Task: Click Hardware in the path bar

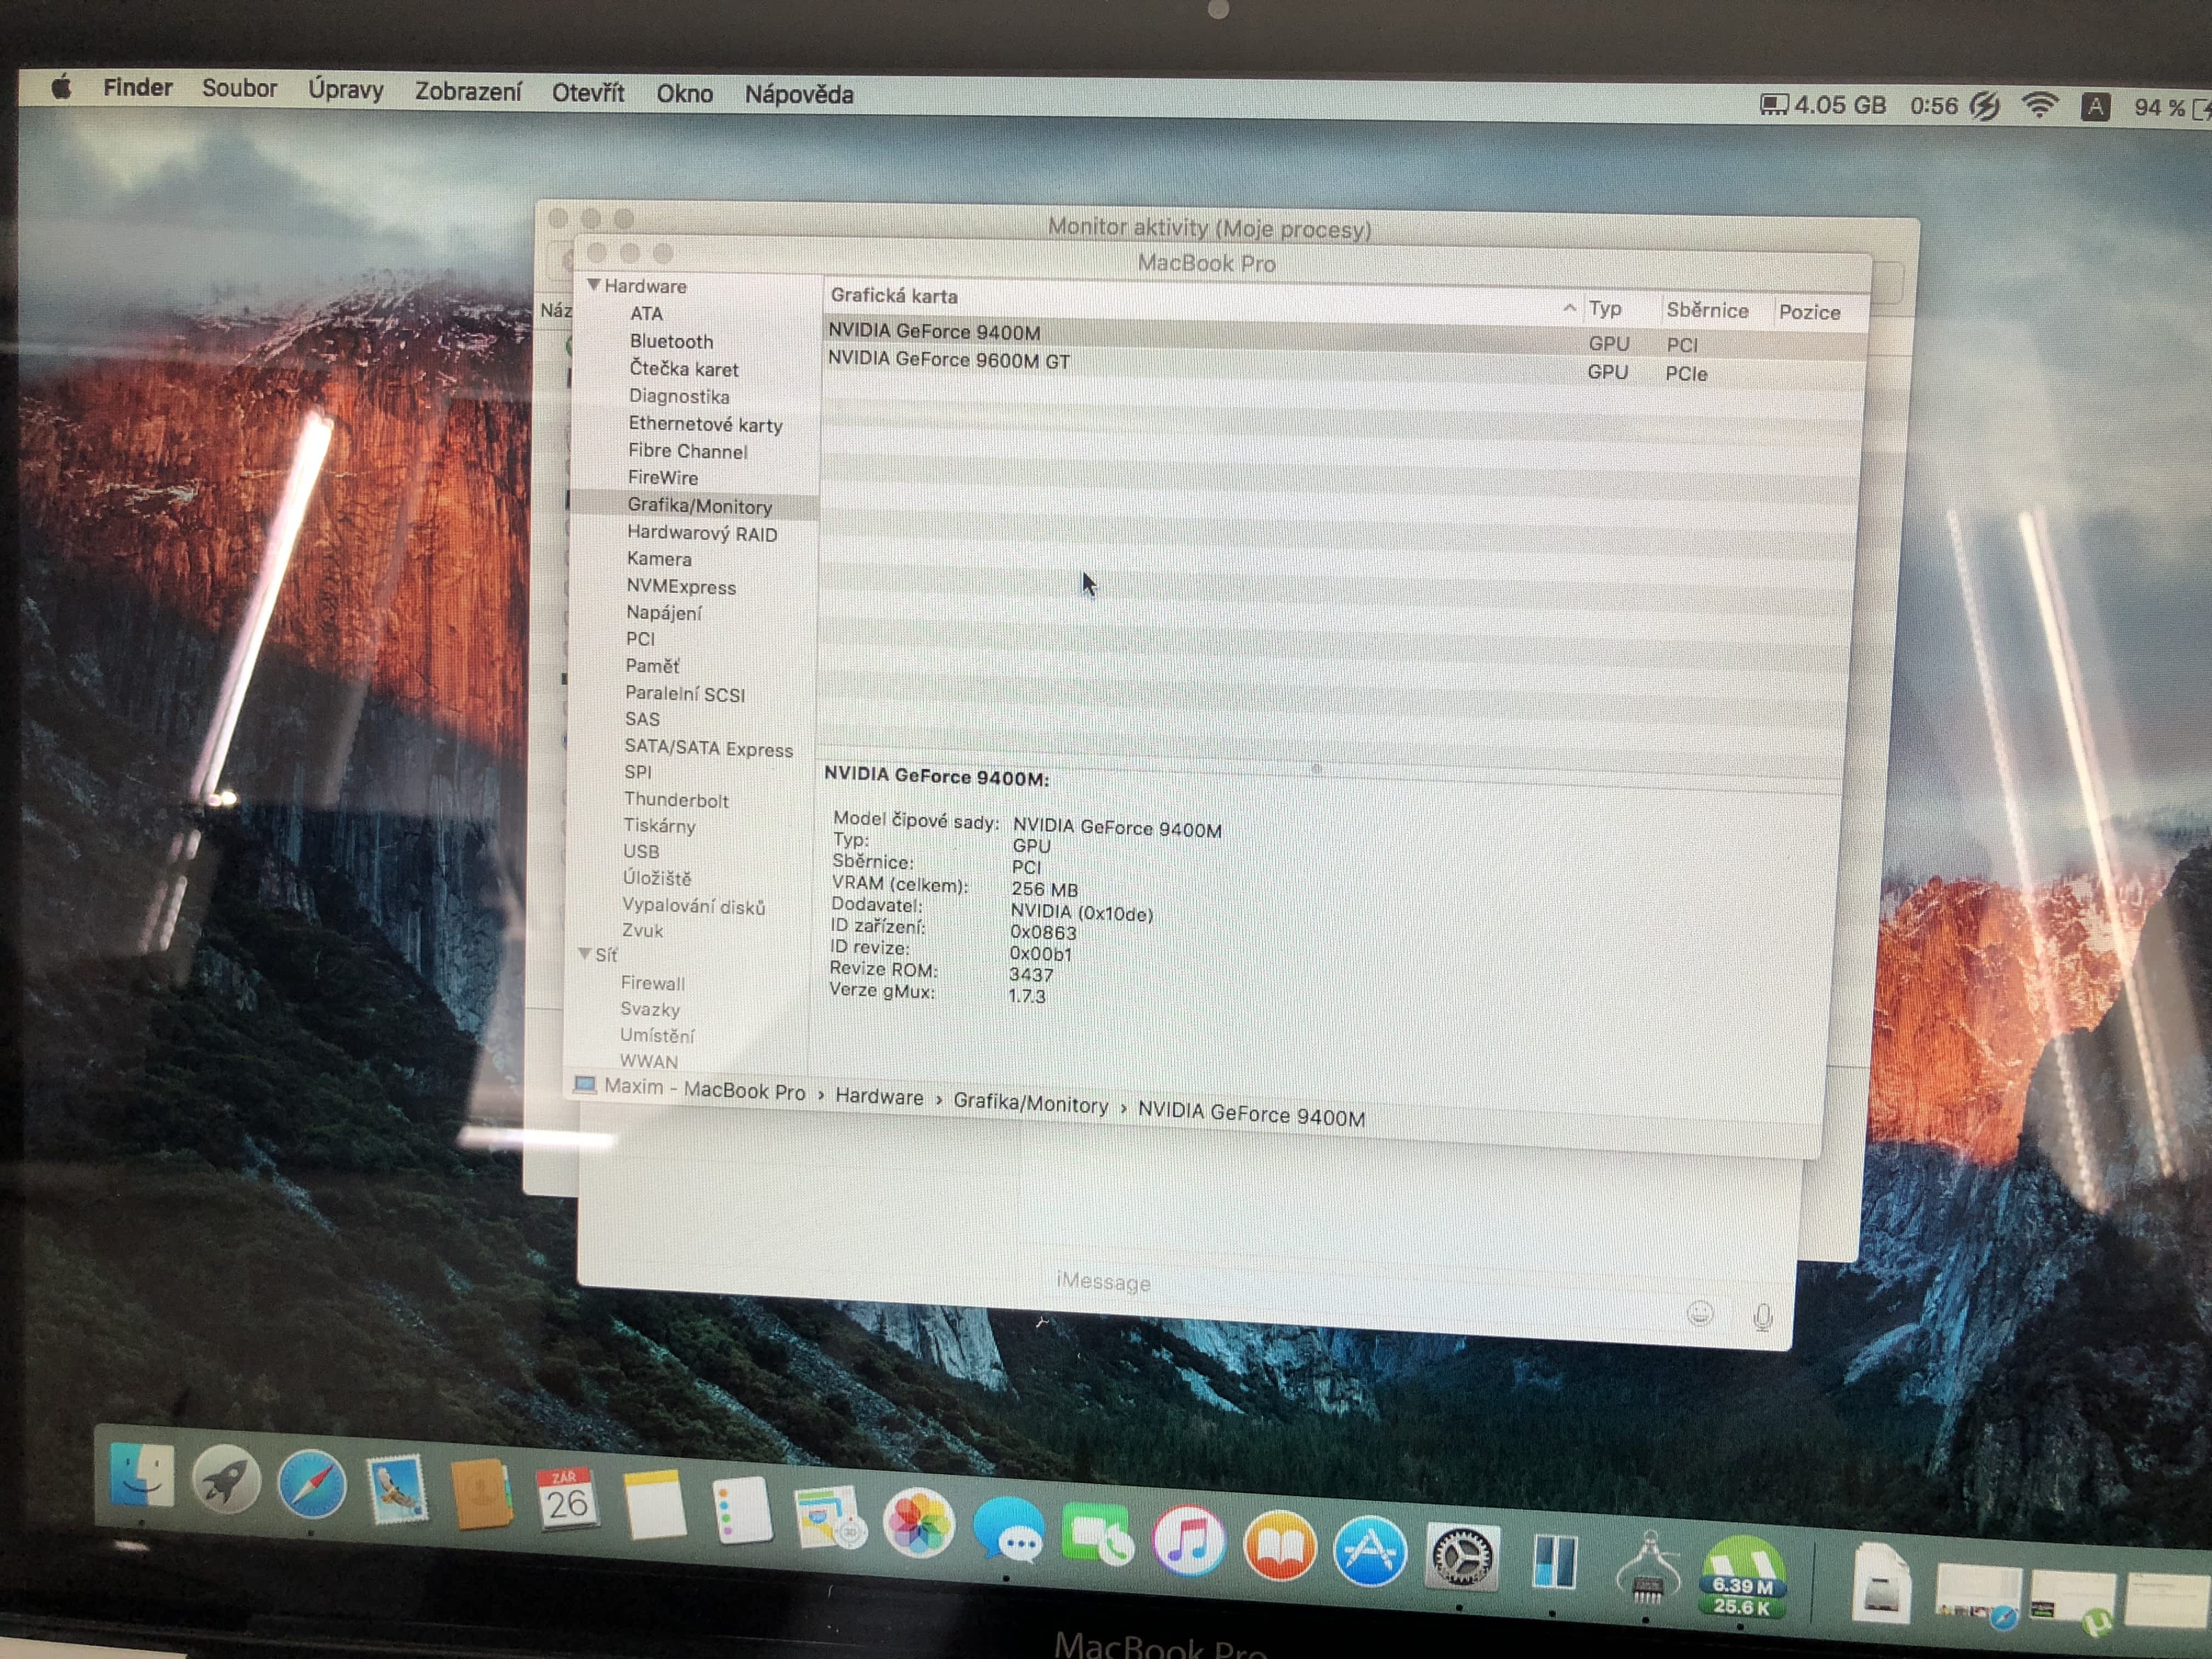Action: pyautogui.click(x=879, y=1097)
